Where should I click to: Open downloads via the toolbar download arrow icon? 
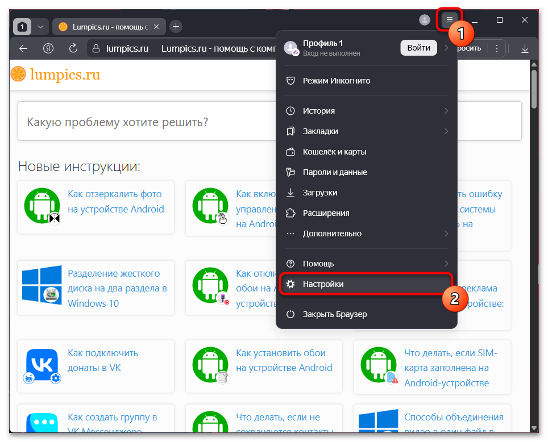[x=525, y=48]
